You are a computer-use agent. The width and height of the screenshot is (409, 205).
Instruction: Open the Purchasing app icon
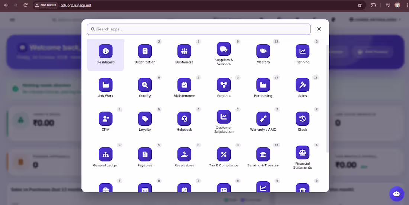tap(263, 85)
